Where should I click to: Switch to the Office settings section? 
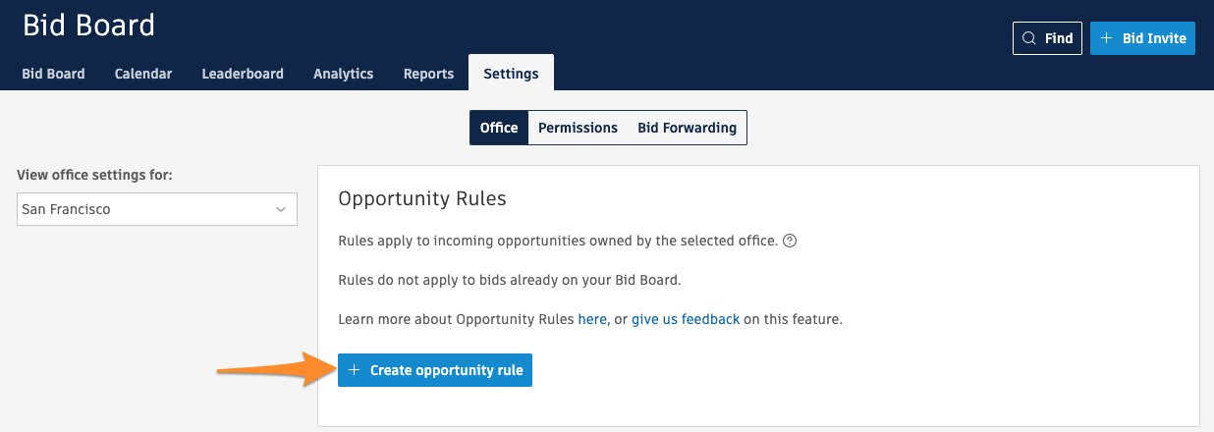click(x=499, y=128)
